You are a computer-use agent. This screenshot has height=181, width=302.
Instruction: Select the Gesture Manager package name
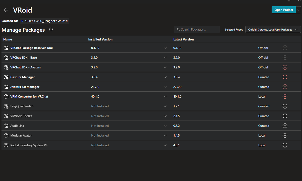click(x=22, y=77)
